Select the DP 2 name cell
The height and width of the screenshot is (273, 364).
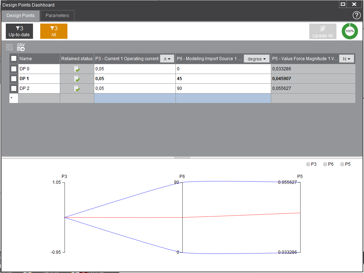[x=39, y=88]
